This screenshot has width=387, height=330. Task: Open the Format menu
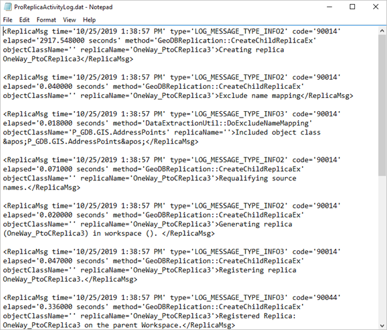click(x=46, y=20)
